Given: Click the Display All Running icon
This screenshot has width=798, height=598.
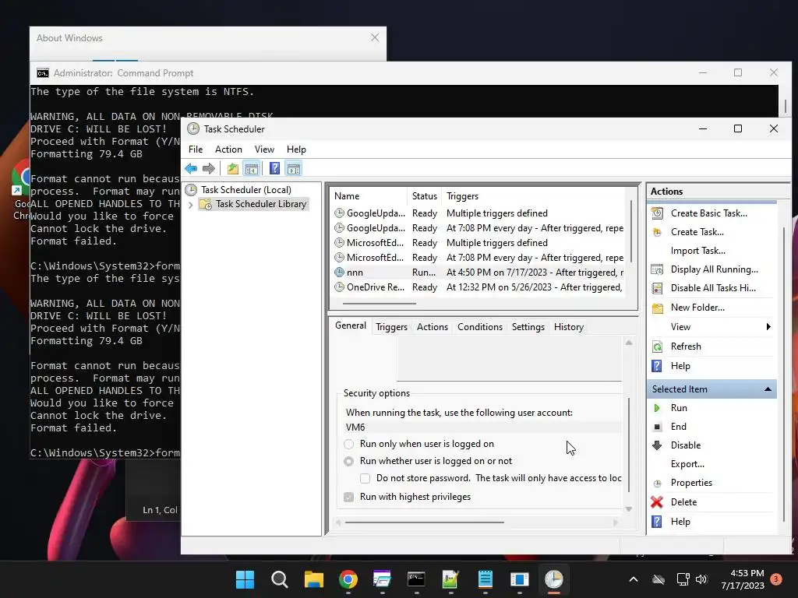Looking at the screenshot, I should [x=657, y=269].
